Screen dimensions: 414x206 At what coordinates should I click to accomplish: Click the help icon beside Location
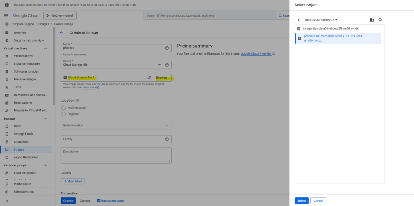click(77, 101)
